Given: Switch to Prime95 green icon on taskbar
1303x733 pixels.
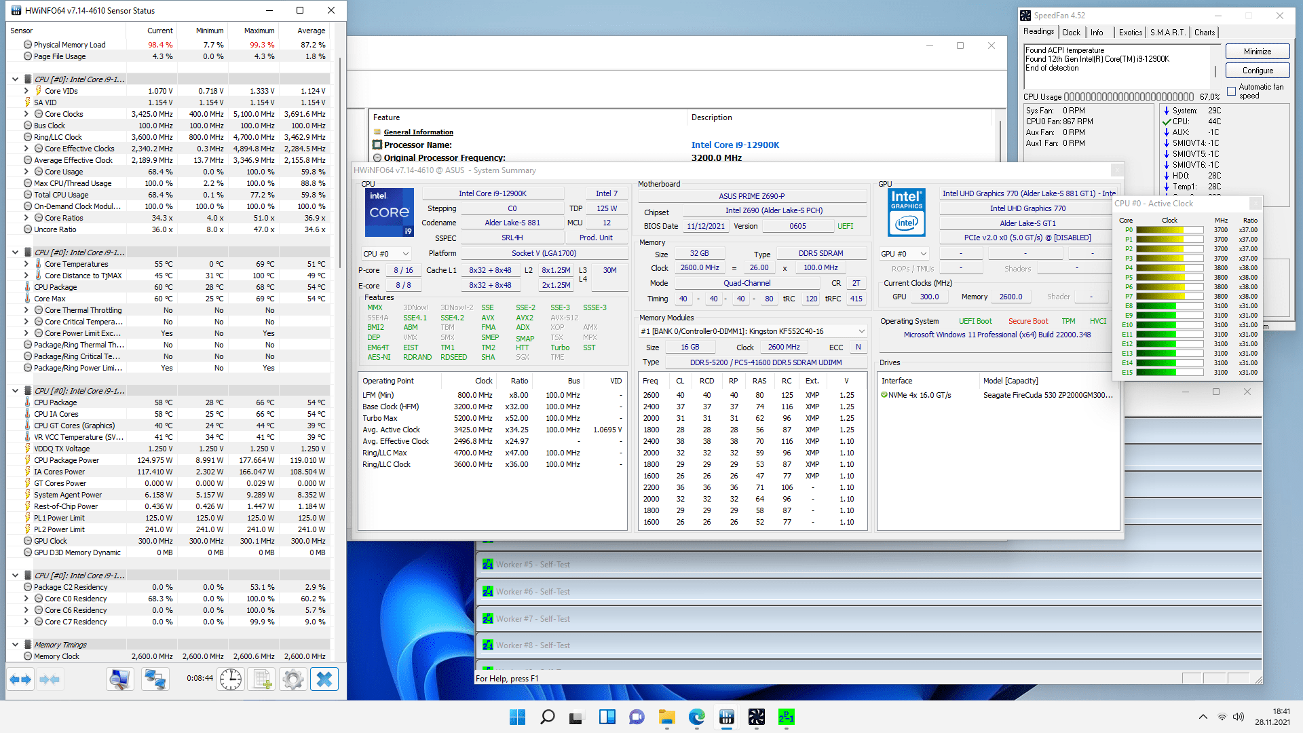Looking at the screenshot, I should 786,717.
